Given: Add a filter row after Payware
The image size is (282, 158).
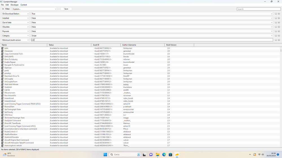Looking at the screenshot, I should 279,31.
